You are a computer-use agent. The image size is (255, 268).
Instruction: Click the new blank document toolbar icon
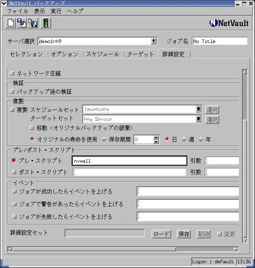11,23
